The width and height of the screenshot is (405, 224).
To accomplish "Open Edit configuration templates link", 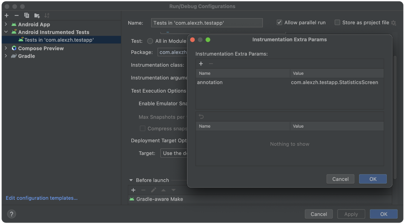I will [42, 198].
